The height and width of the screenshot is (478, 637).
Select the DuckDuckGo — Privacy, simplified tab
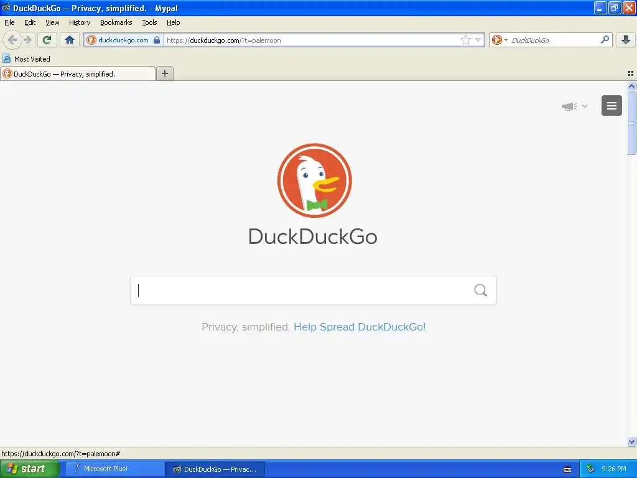point(78,73)
